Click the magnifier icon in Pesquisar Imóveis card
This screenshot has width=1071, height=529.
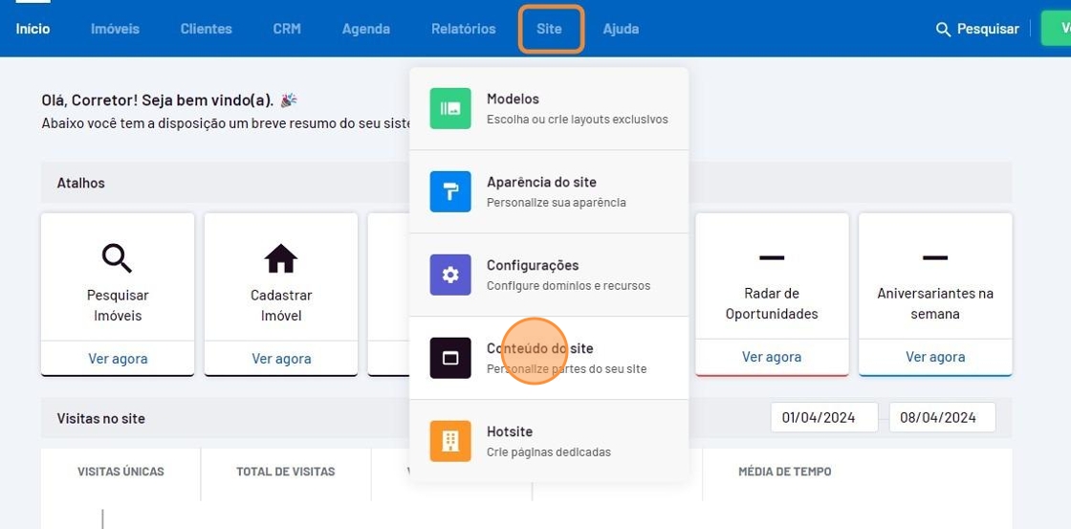tap(117, 258)
